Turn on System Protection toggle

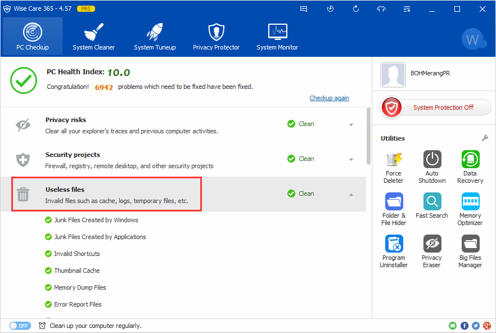[x=436, y=107]
